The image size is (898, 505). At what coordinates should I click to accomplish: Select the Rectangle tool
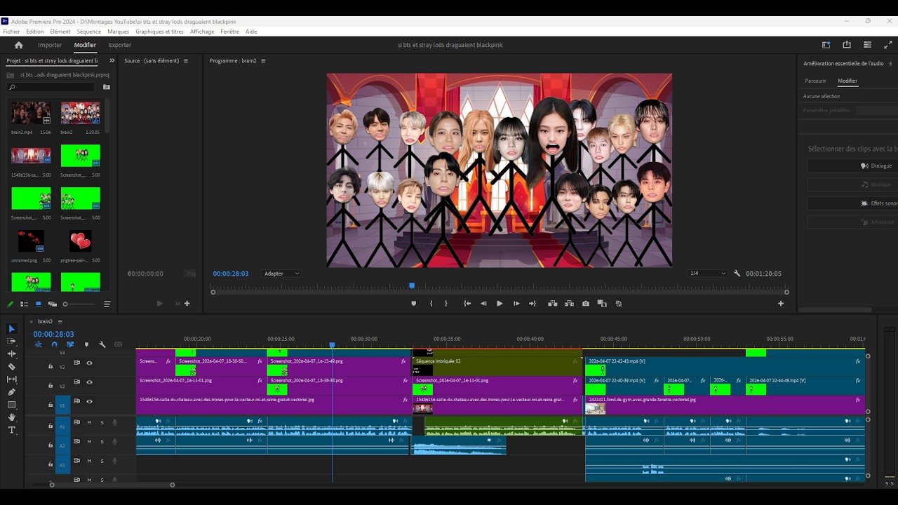click(x=11, y=405)
